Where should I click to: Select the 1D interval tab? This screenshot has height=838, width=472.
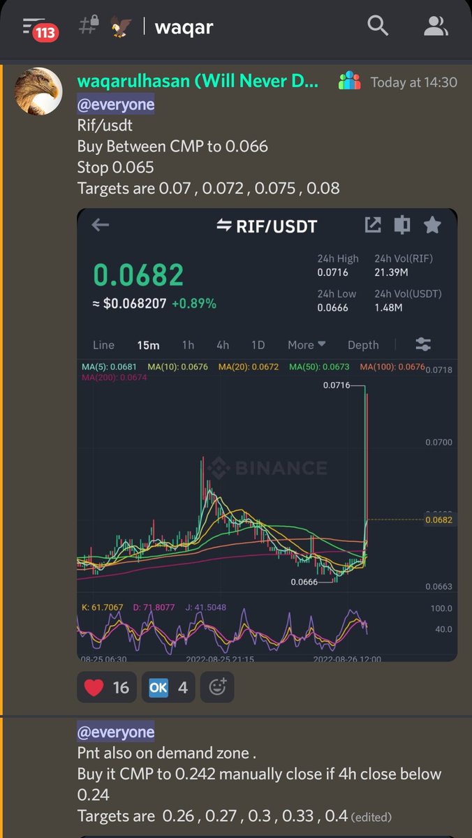258,345
